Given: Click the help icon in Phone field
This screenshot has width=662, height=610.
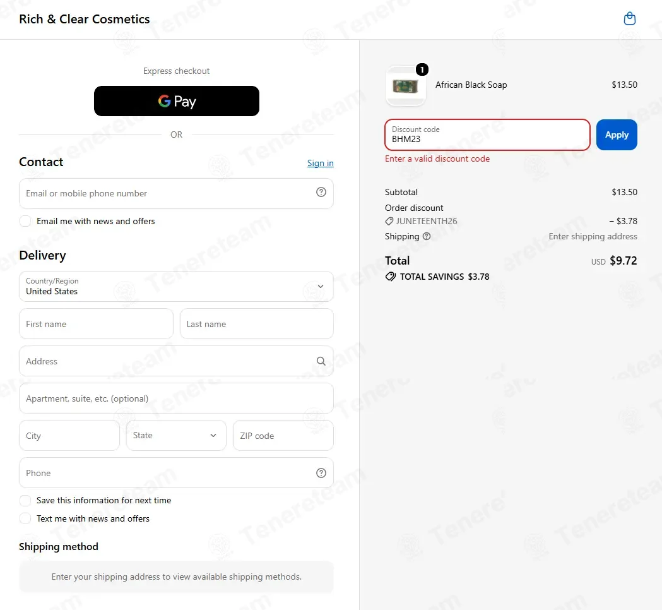Looking at the screenshot, I should tap(321, 473).
